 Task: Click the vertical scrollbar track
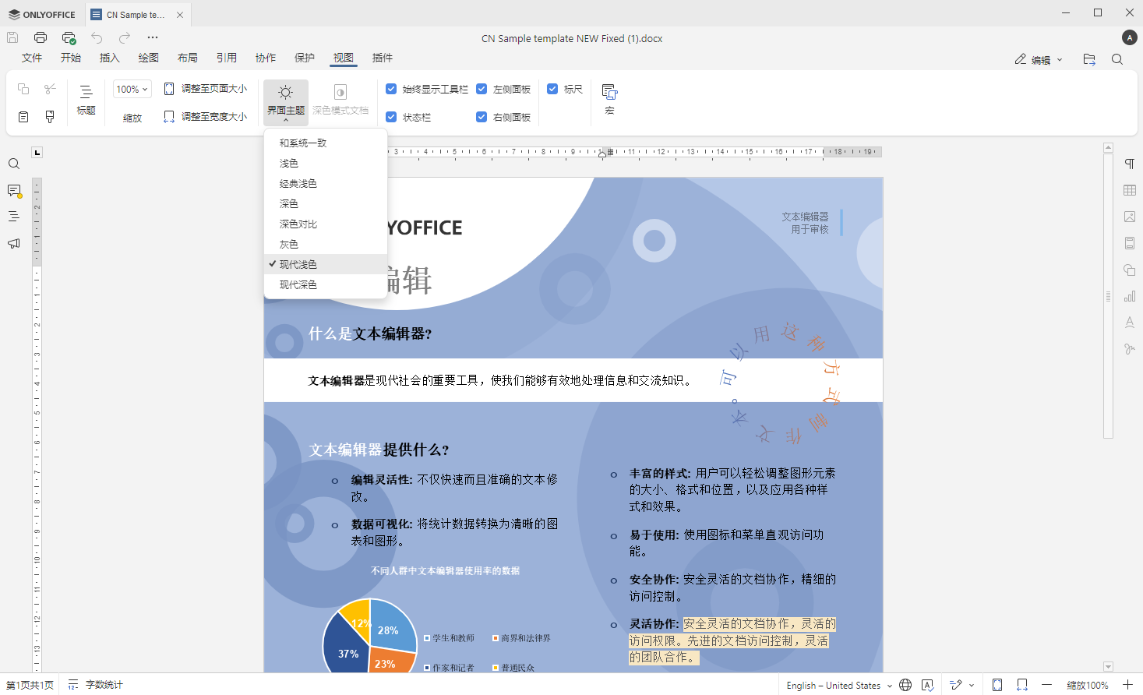click(1109, 545)
